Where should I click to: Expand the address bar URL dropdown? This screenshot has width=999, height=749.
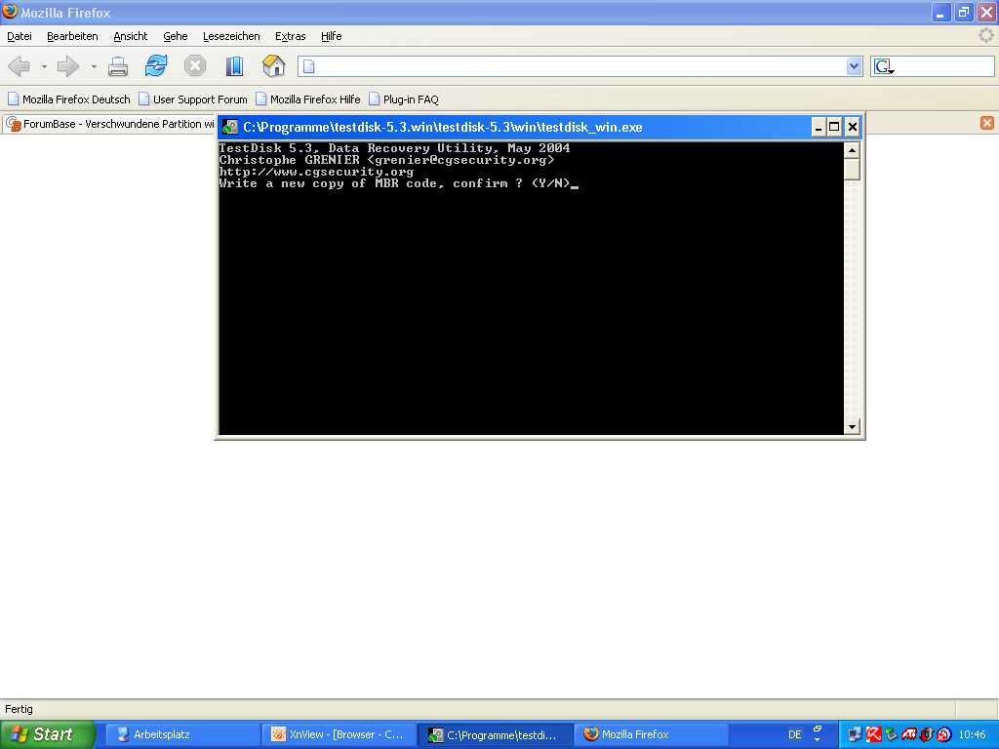pyautogui.click(x=855, y=66)
